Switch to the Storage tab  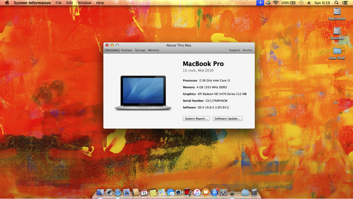pos(140,50)
